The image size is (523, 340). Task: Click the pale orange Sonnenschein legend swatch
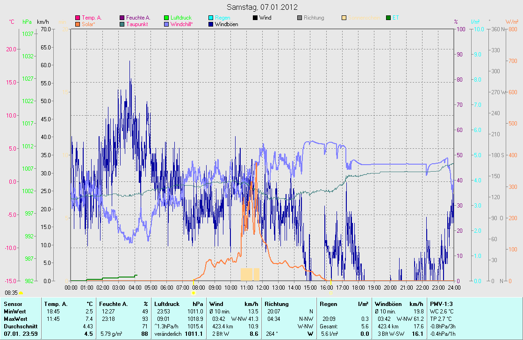pos(344,18)
